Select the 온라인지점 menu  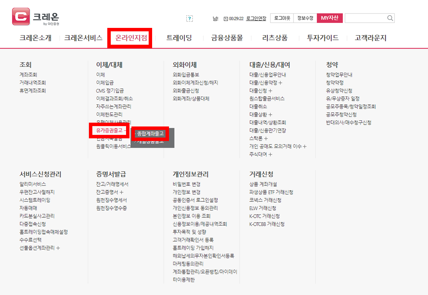[131, 38]
